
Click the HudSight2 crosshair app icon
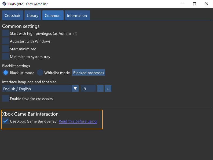[4, 4]
